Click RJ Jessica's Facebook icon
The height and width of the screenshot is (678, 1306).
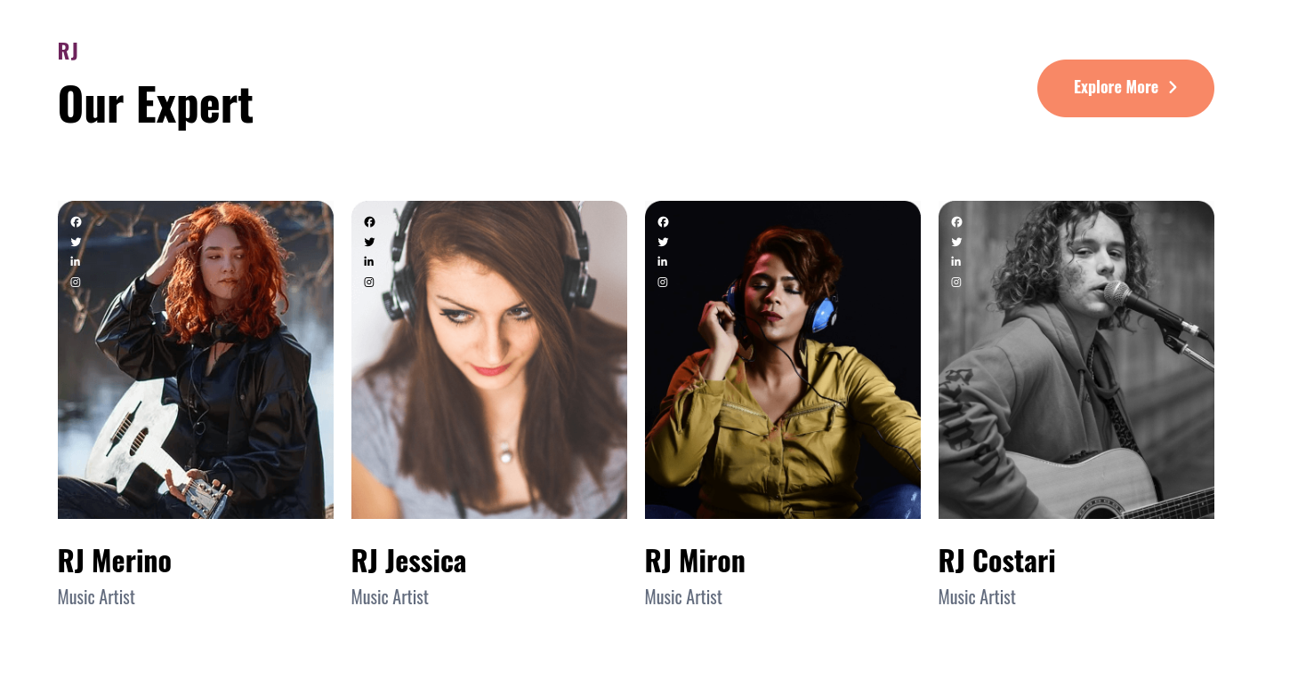tap(369, 222)
